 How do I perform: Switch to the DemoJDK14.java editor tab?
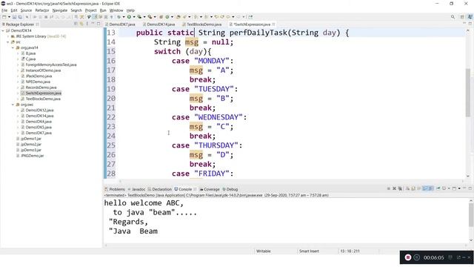coord(158,24)
